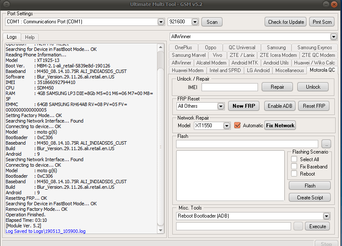This screenshot has width=342, height=246.
Task: Click the Scan button
Action: pos(212,22)
